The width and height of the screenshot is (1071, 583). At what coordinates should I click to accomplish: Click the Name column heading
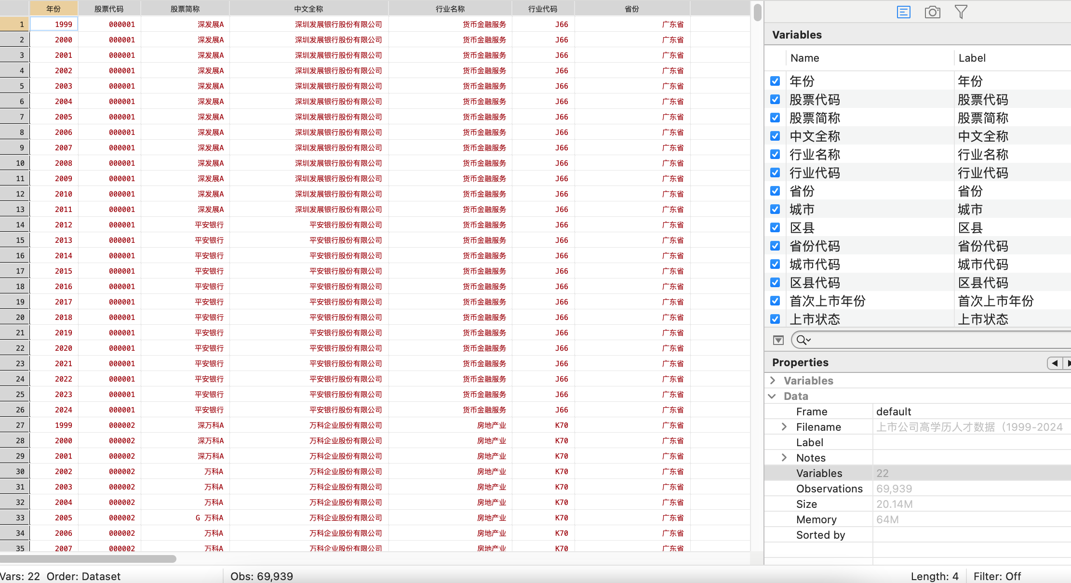point(804,58)
